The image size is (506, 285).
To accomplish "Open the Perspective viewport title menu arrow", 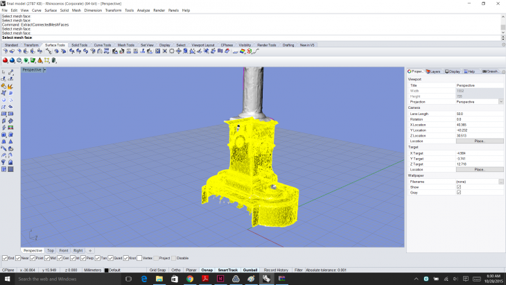I will click(45, 70).
